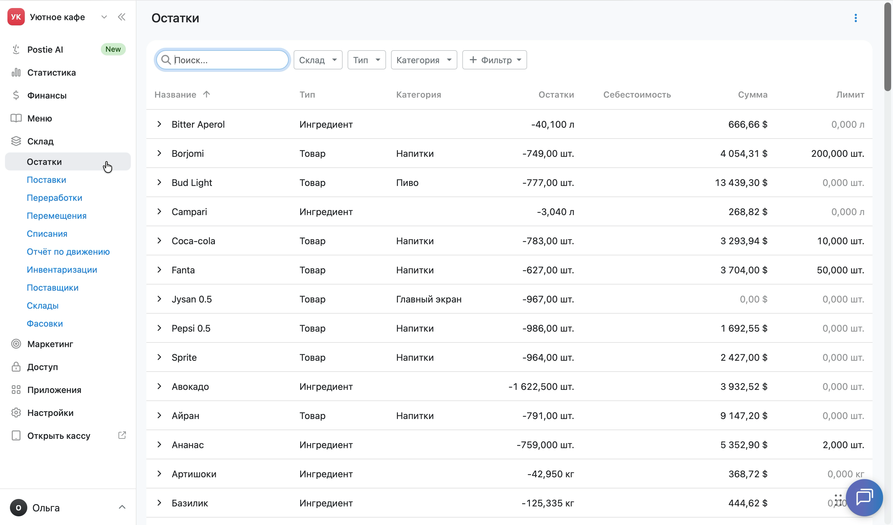Viewport: 893px width, 525px height.
Task: Open the Инвентаризации section
Action: (62, 270)
